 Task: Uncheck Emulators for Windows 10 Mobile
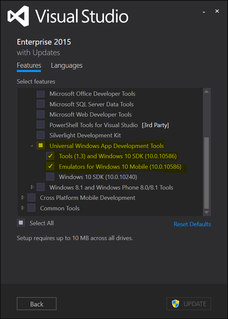[x=50, y=166]
